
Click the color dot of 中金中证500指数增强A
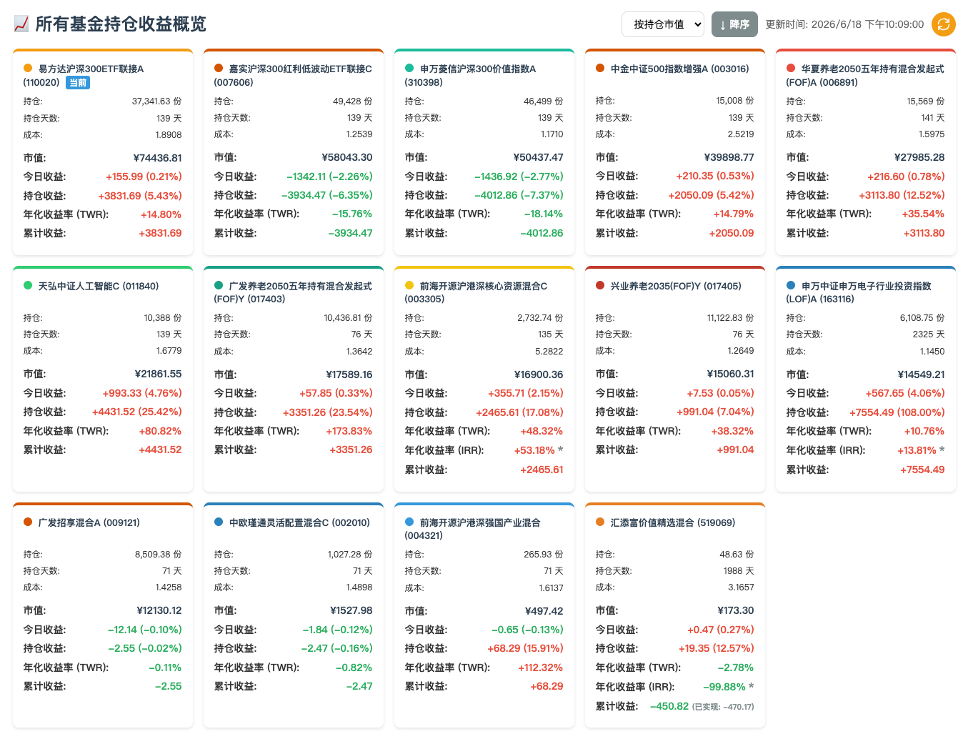click(x=600, y=68)
